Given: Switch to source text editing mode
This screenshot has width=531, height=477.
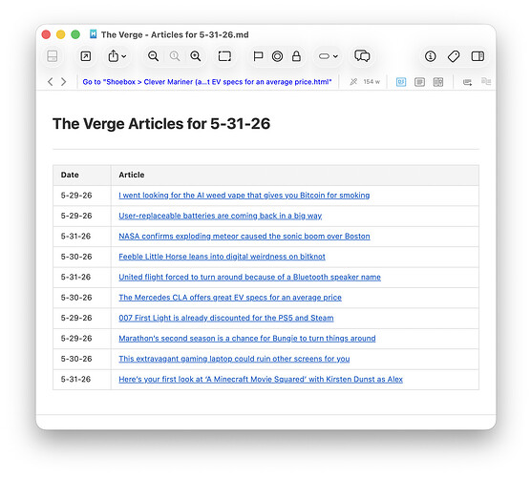Looking at the screenshot, I should [419, 82].
